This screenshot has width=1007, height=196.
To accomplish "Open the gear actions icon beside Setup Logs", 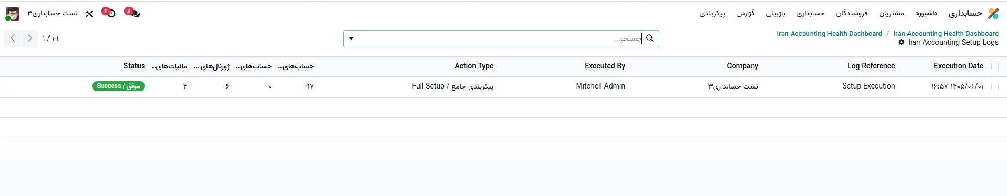I will click(x=901, y=42).
